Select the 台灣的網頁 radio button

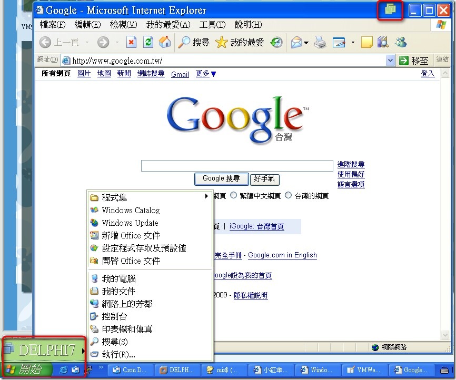(x=288, y=195)
